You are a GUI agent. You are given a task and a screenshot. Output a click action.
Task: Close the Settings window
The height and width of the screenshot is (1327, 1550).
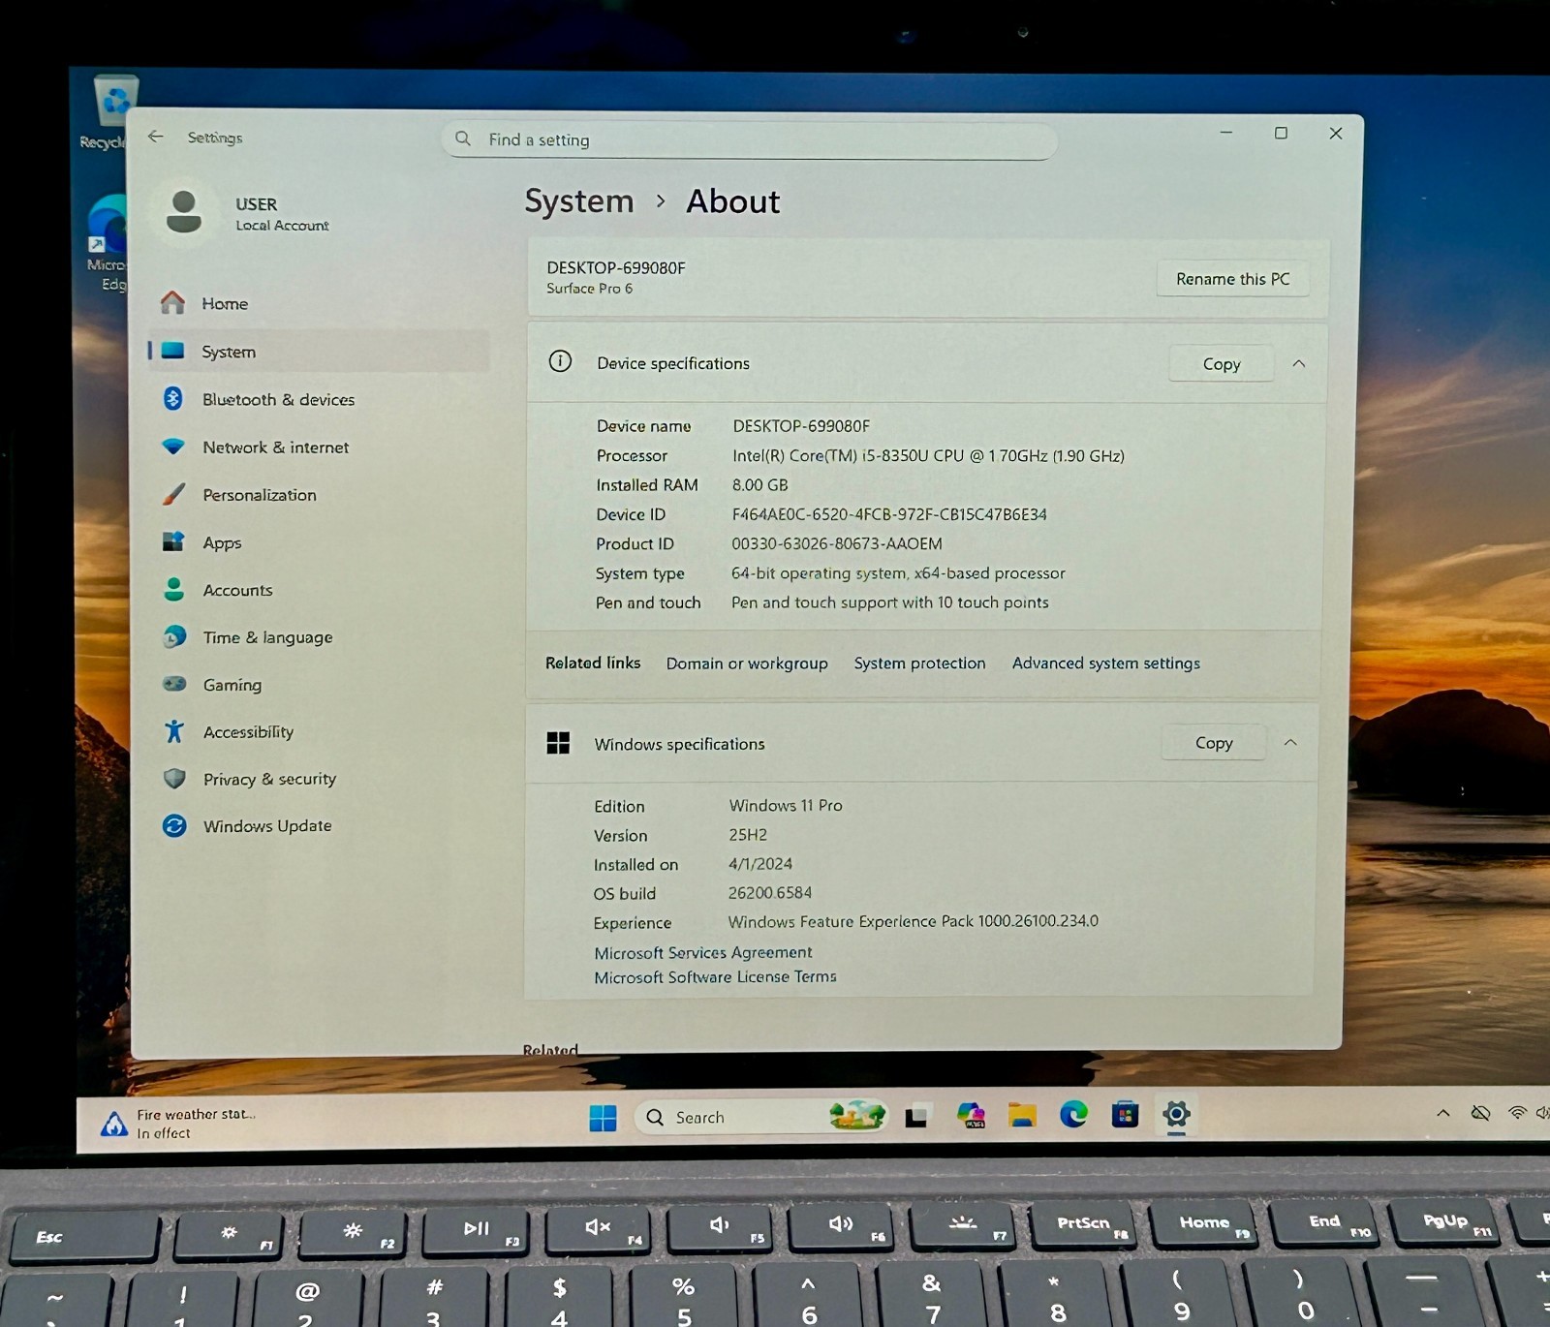(x=1336, y=134)
